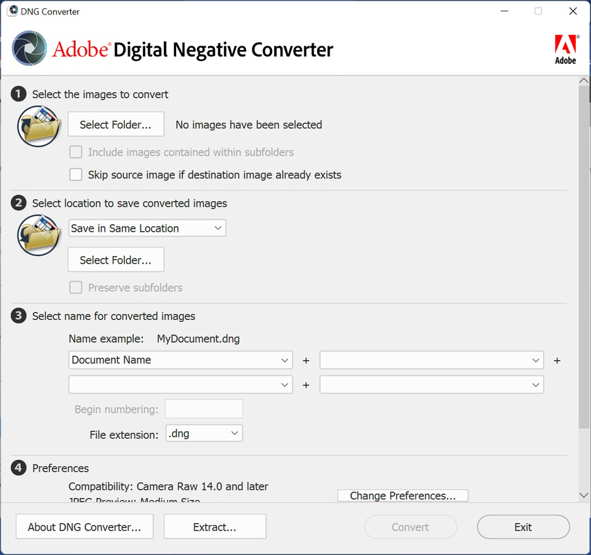
Task: Click the Convert button
Action: tap(411, 527)
